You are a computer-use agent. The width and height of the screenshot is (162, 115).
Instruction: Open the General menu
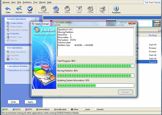pos(6,2)
